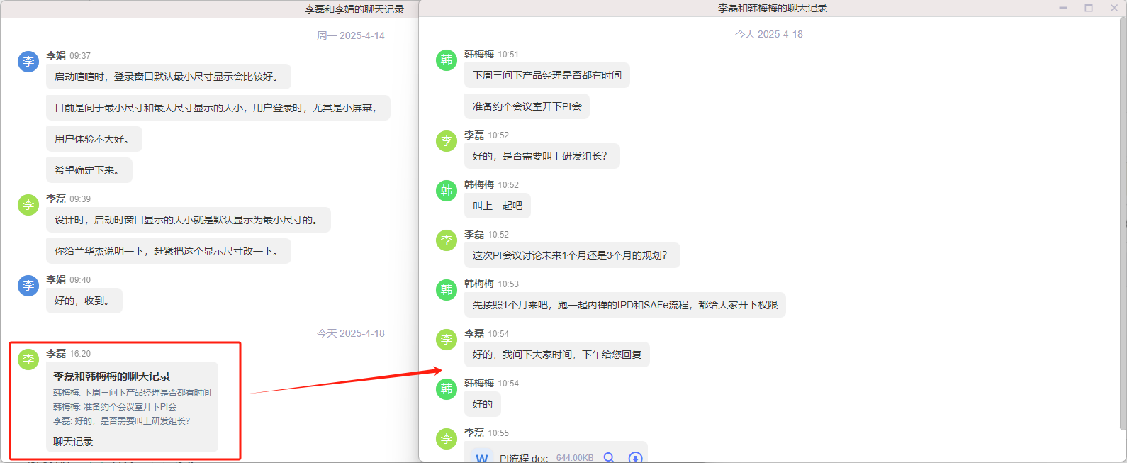
Task: Select the message bubble 希望确定下来。
Action: point(89,170)
